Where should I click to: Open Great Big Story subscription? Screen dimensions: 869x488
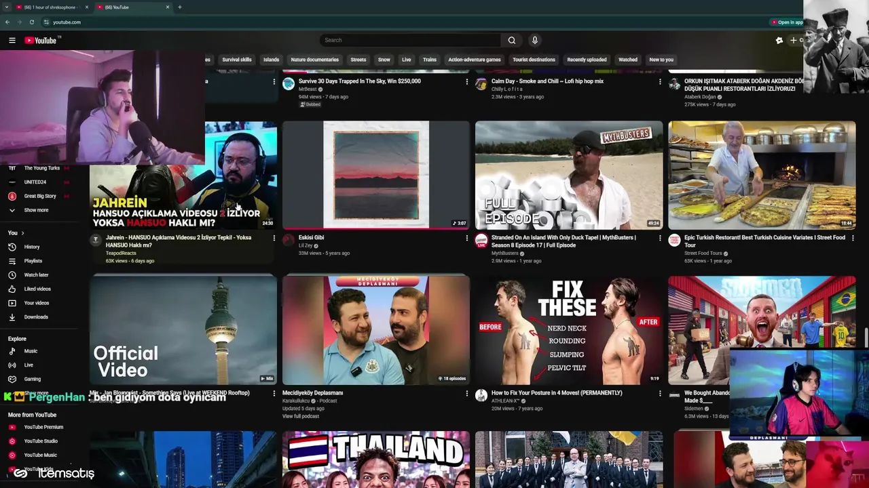(x=40, y=197)
